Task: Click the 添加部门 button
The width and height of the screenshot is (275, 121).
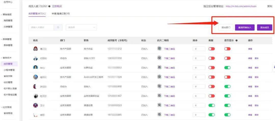Action: tap(226, 27)
